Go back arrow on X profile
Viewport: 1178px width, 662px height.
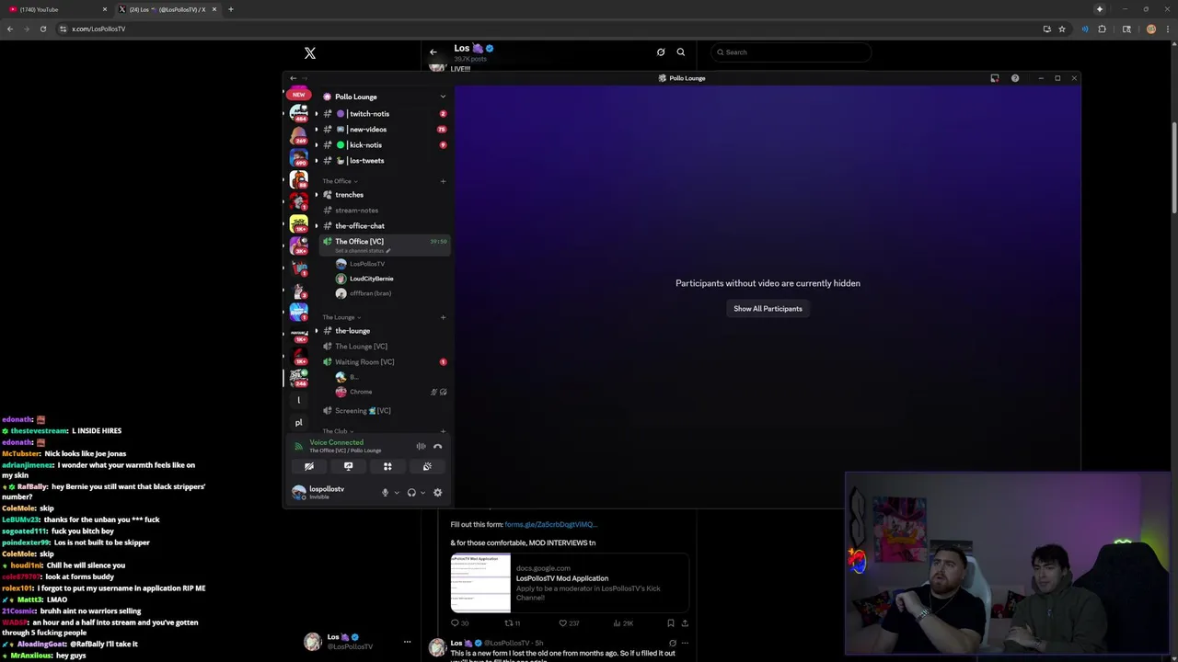[433, 52]
